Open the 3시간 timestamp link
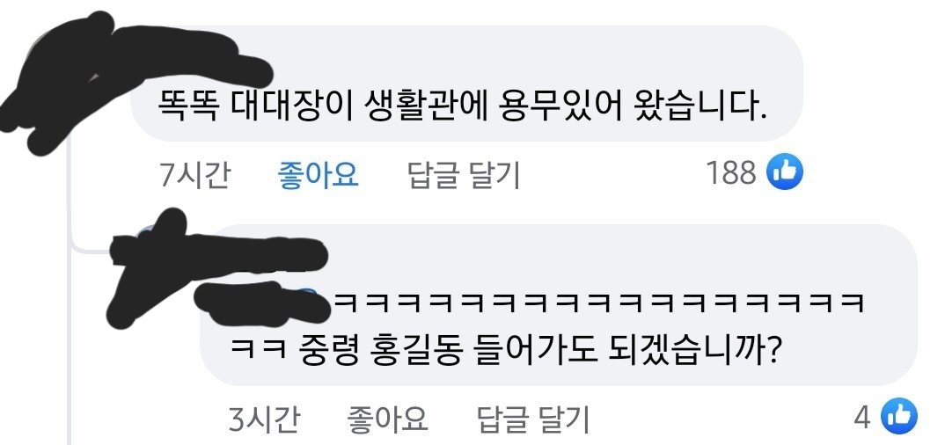 click(263, 419)
